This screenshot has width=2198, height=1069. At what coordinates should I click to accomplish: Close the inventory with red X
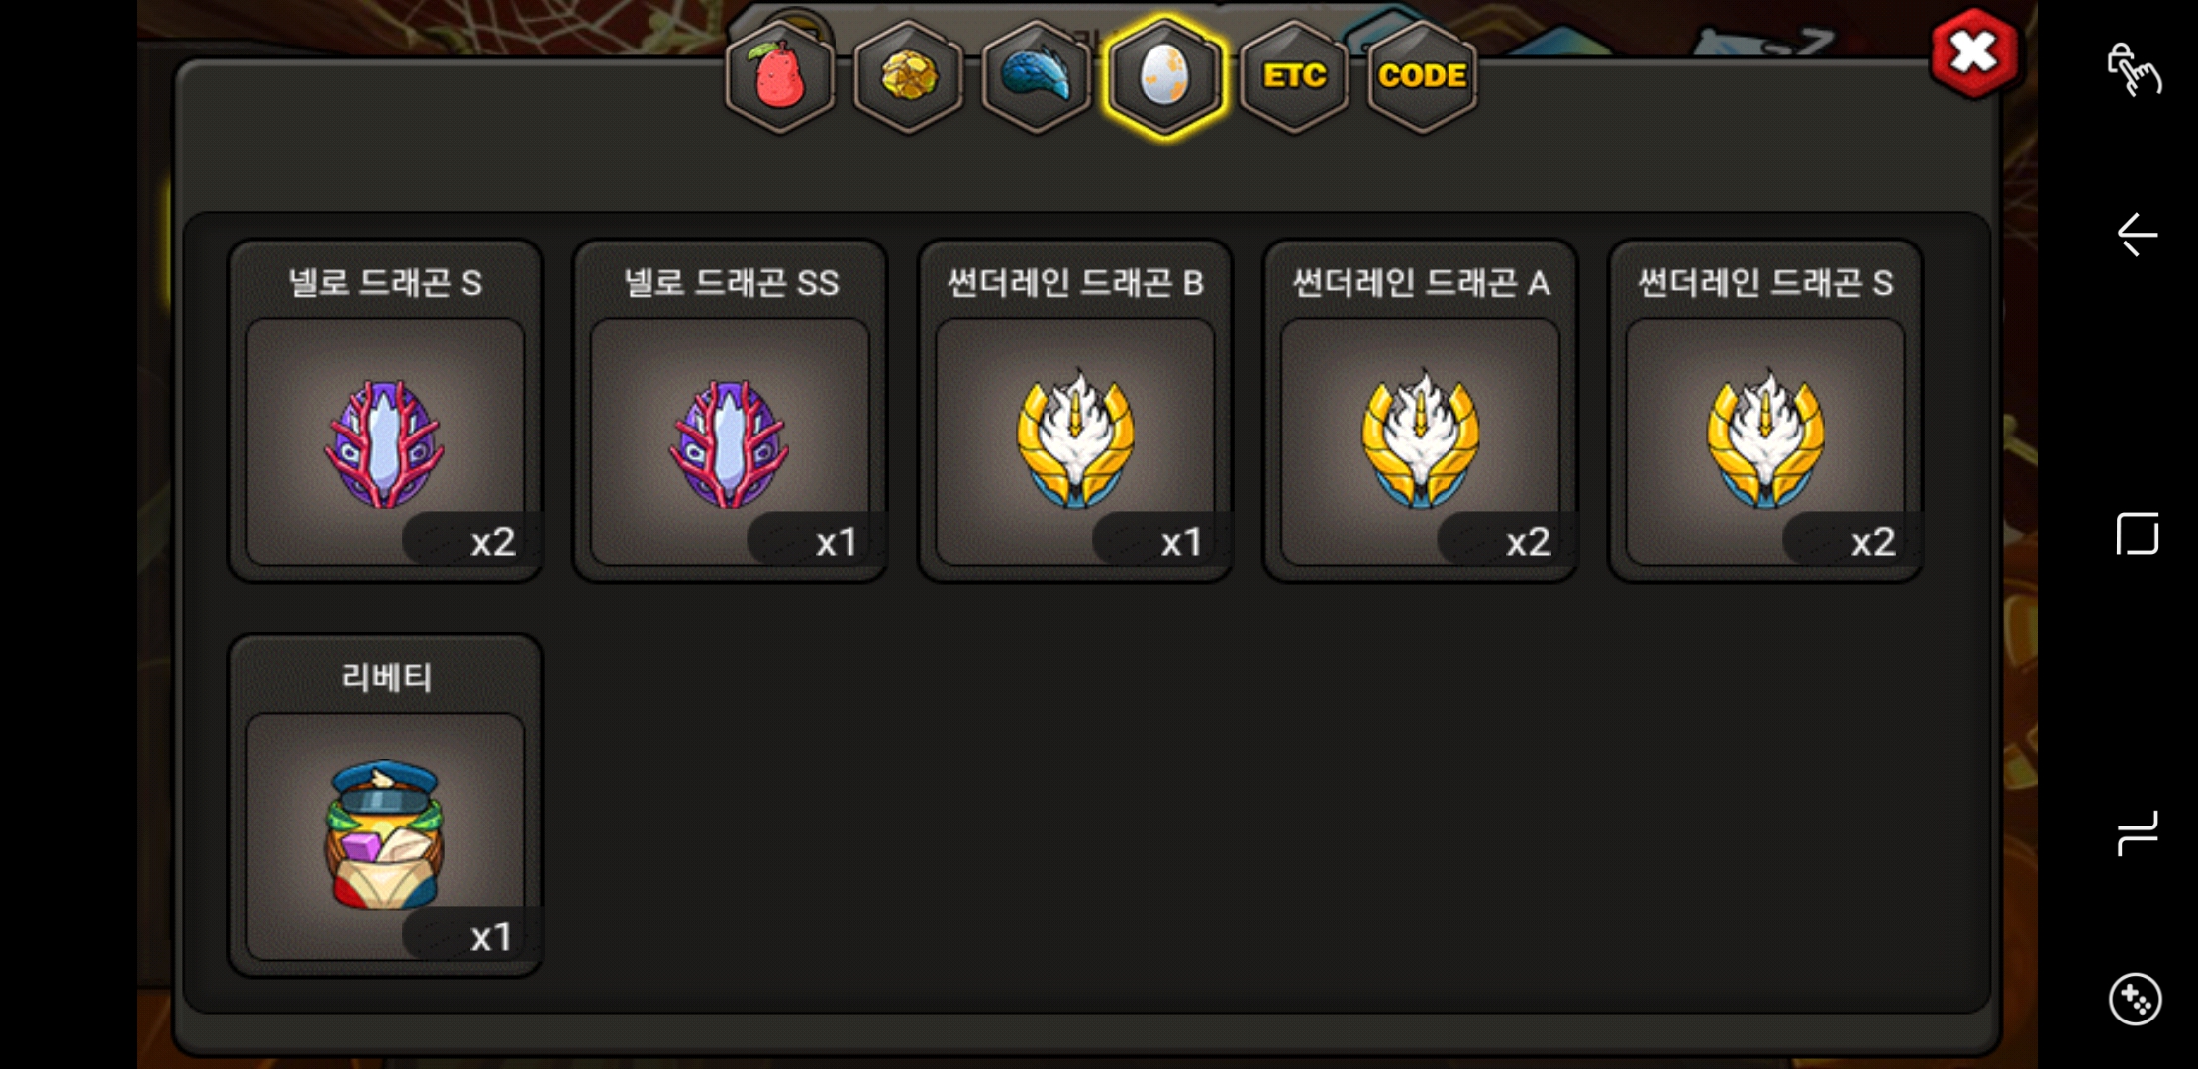(1973, 53)
